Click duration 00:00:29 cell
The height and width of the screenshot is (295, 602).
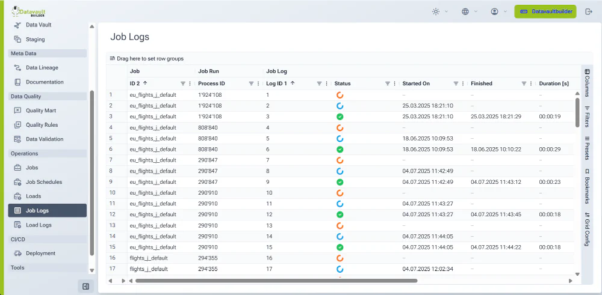(550, 150)
